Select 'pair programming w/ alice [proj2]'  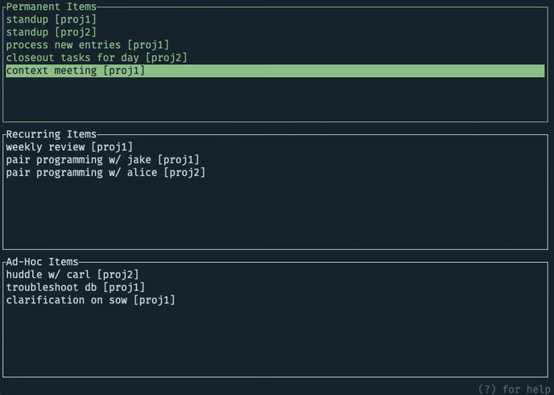click(105, 172)
